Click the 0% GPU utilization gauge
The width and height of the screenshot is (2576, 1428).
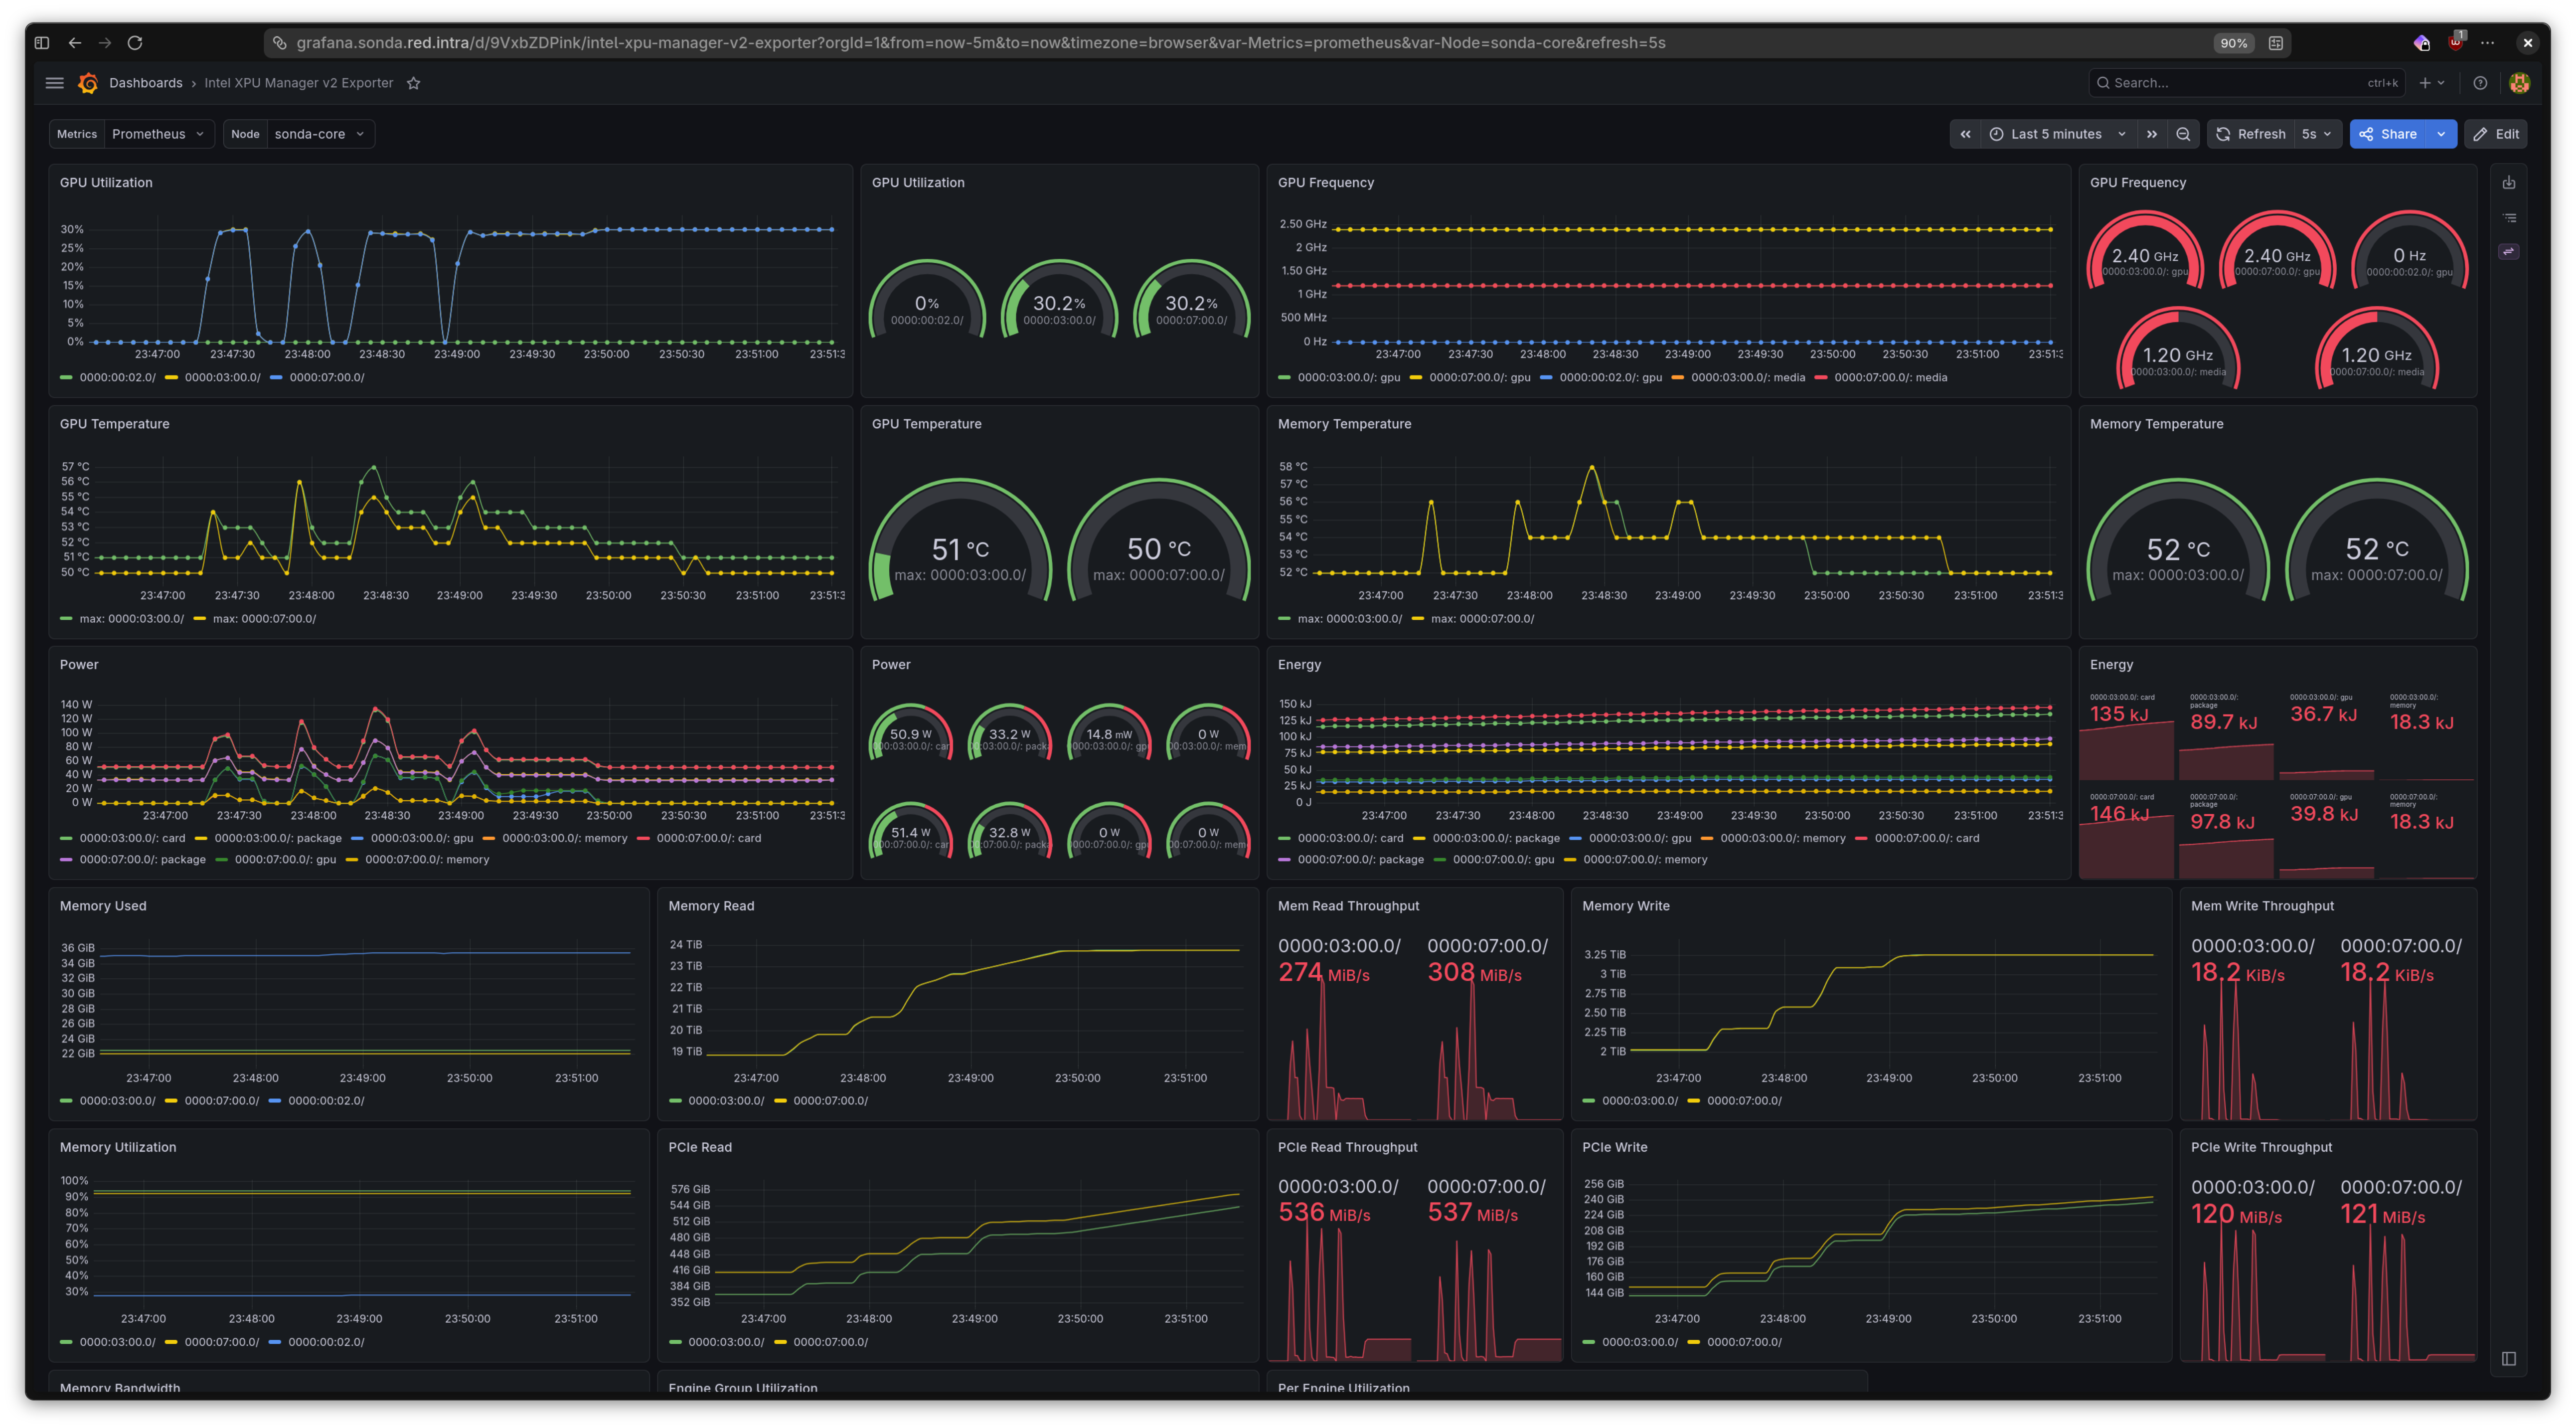pyautogui.click(x=927, y=300)
